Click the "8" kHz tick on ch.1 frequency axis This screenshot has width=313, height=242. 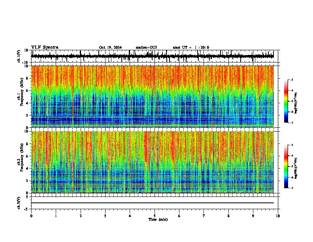[x=27, y=78]
